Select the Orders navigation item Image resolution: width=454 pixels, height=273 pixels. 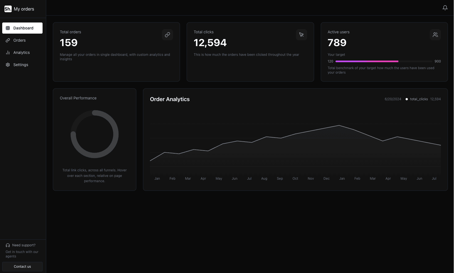[19, 40]
